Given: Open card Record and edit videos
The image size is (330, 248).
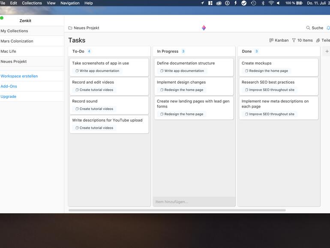Looking at the screenshot, I should [109, 86].
